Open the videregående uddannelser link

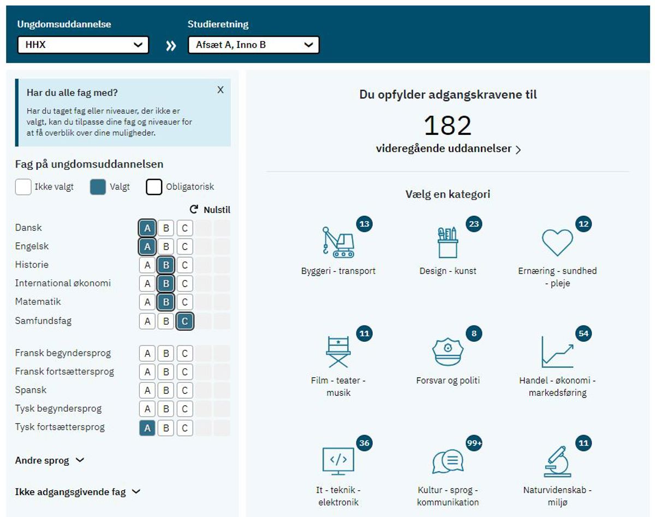click(448, 148)
